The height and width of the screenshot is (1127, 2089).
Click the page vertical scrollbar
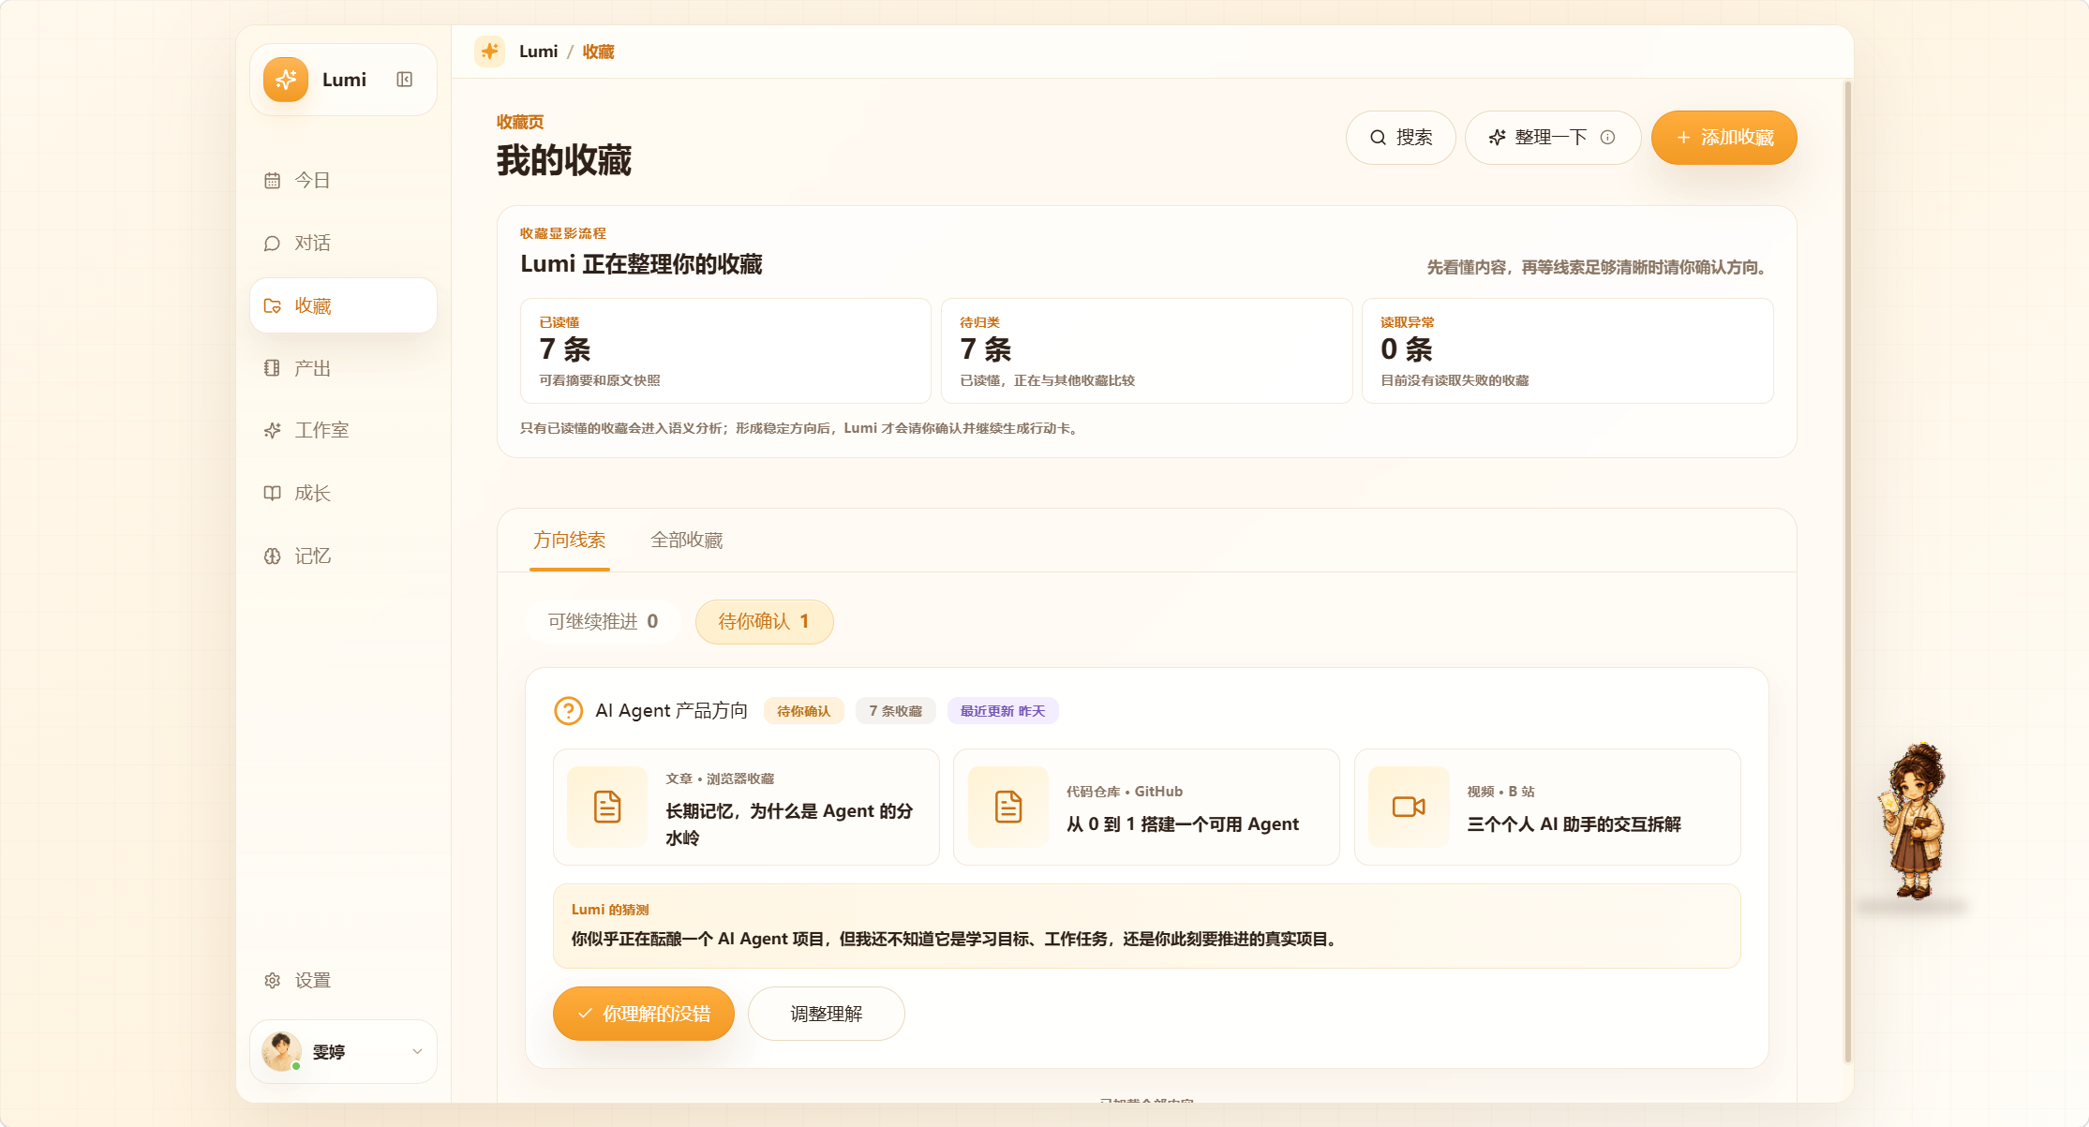pos(1847,571)
